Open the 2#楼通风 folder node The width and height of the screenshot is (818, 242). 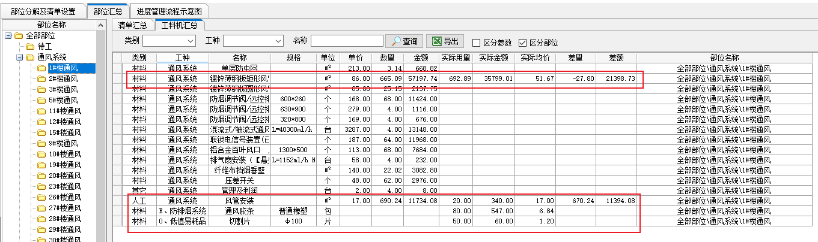pos(63,78)
